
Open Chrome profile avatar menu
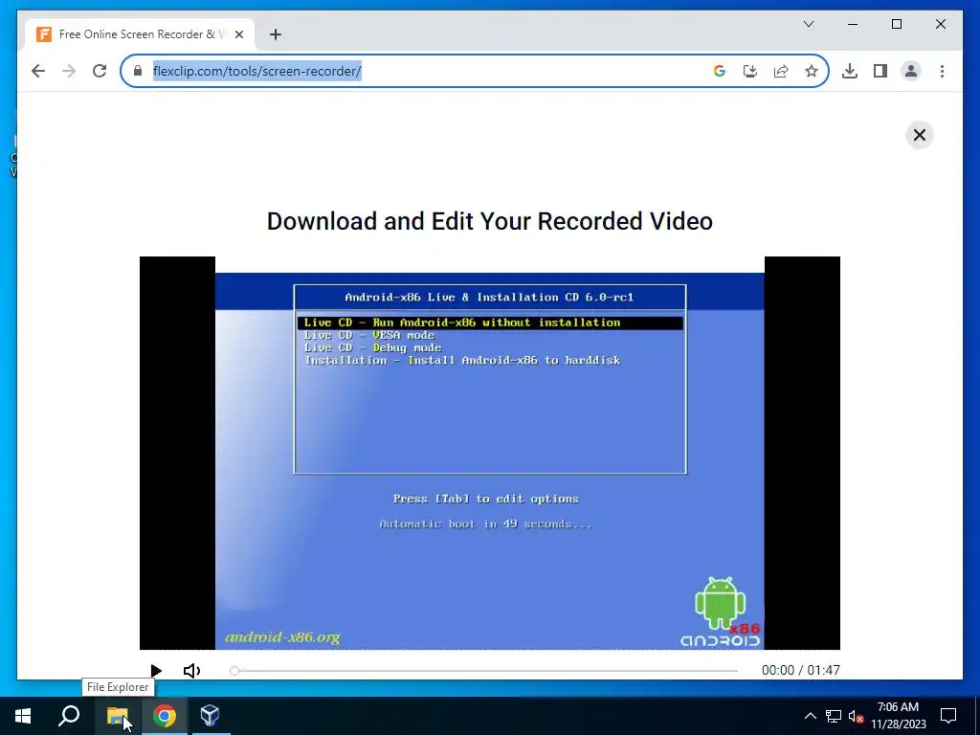(911, 71)
